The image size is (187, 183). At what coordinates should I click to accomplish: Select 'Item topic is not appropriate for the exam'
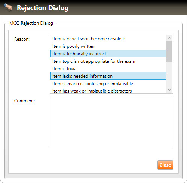108,61
